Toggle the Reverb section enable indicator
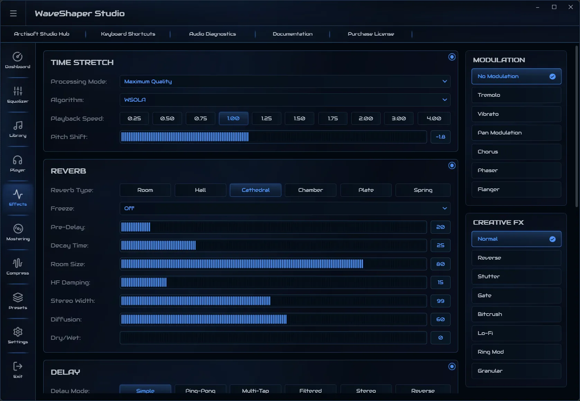 point(452,166)
